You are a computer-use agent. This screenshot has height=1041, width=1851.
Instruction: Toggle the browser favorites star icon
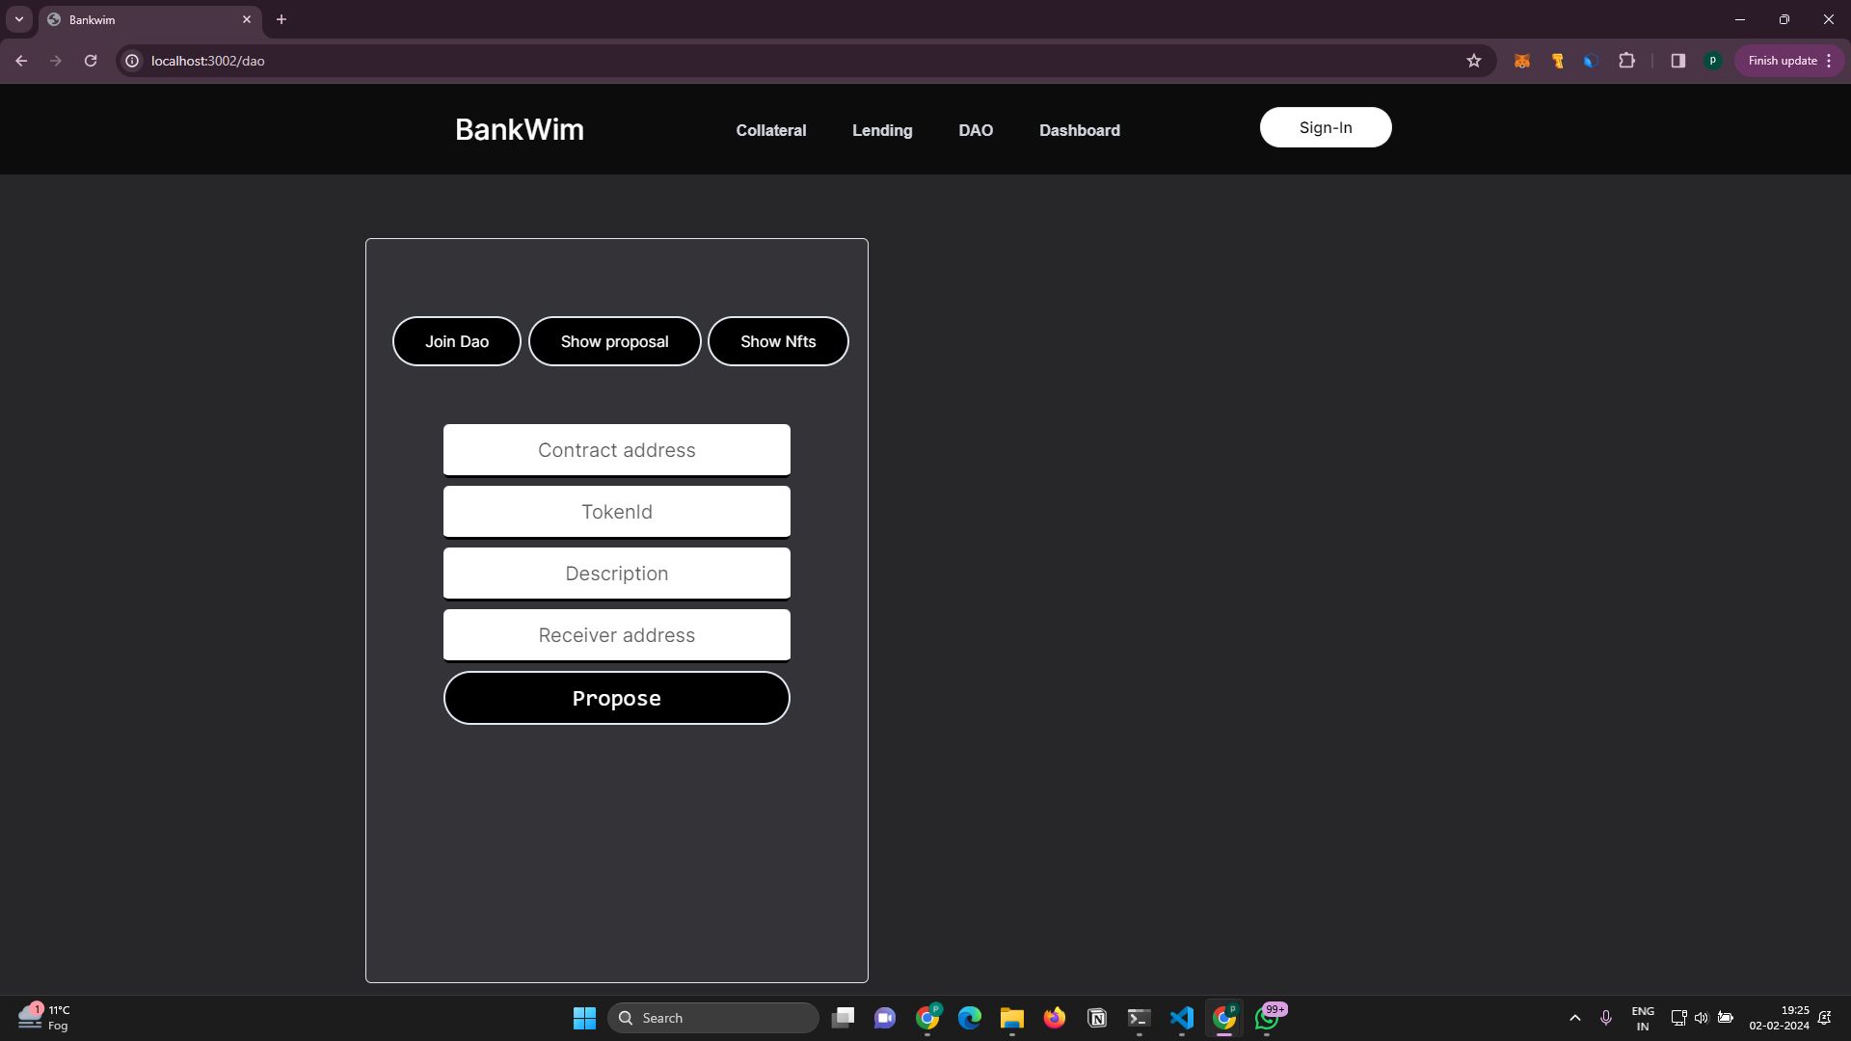coord(1473,60)
